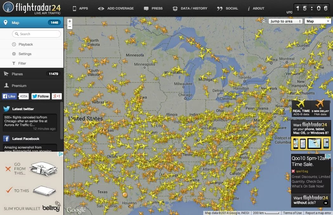The width and height of the screenshot is (333, 215).
Task: Open Terms of Use link
Action: [x=292, y=213]
